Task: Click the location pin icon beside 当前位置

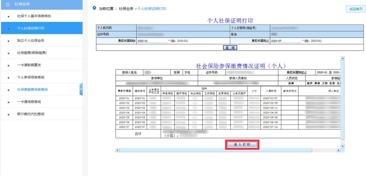Action: click(94, 8)
